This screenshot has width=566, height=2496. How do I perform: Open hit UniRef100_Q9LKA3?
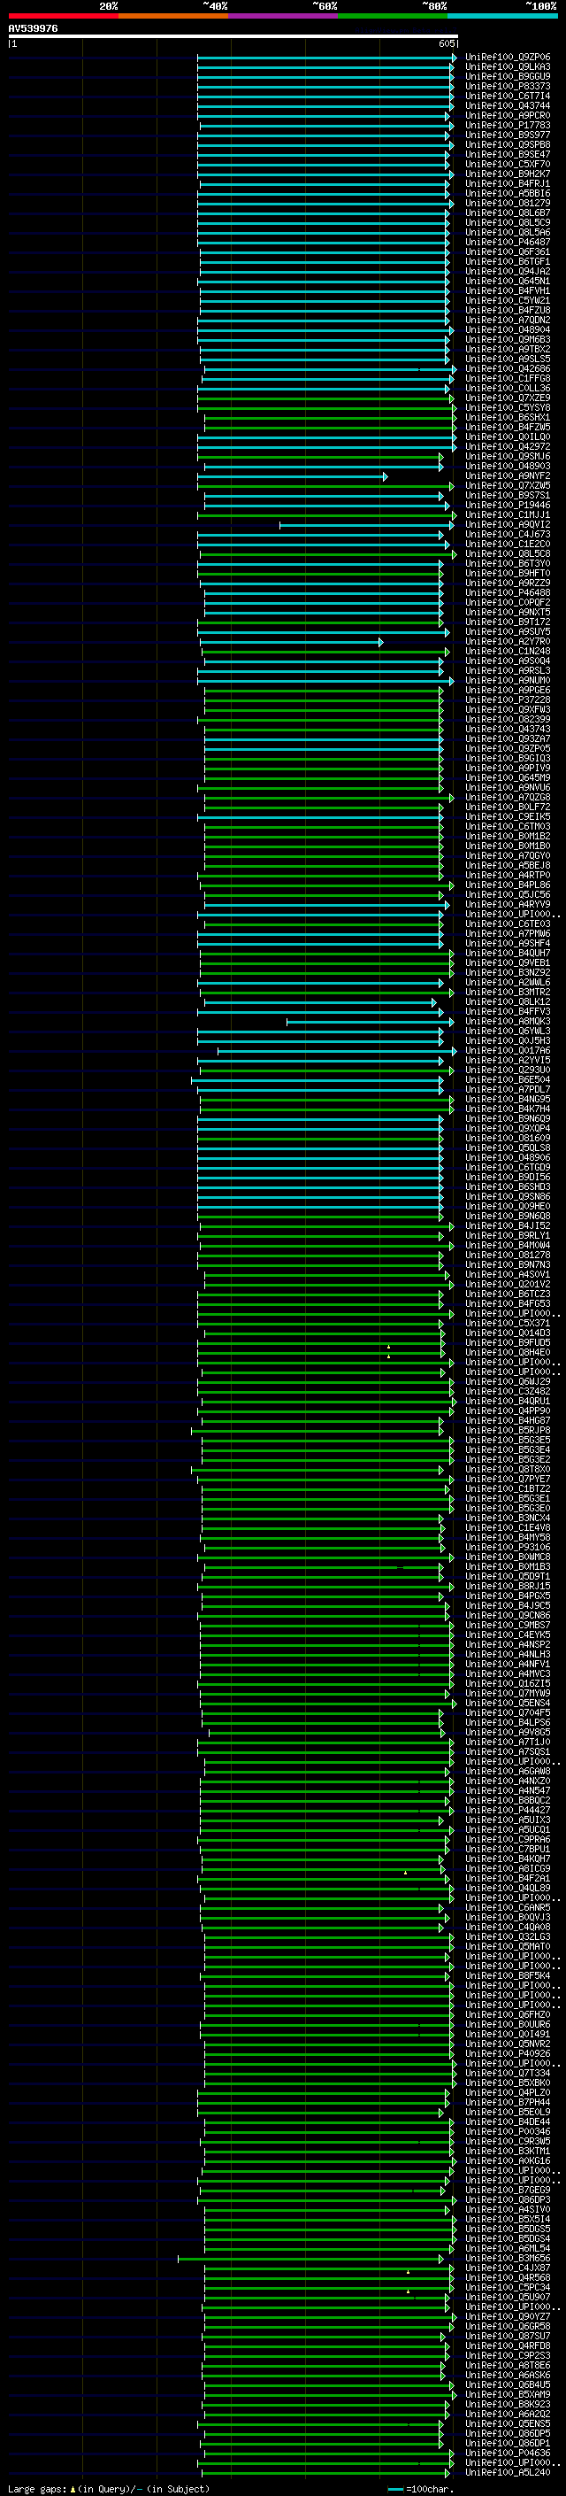508,67
